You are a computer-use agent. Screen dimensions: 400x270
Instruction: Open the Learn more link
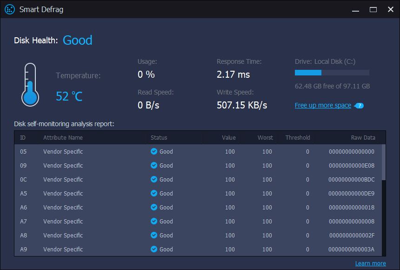click(370, 263)
